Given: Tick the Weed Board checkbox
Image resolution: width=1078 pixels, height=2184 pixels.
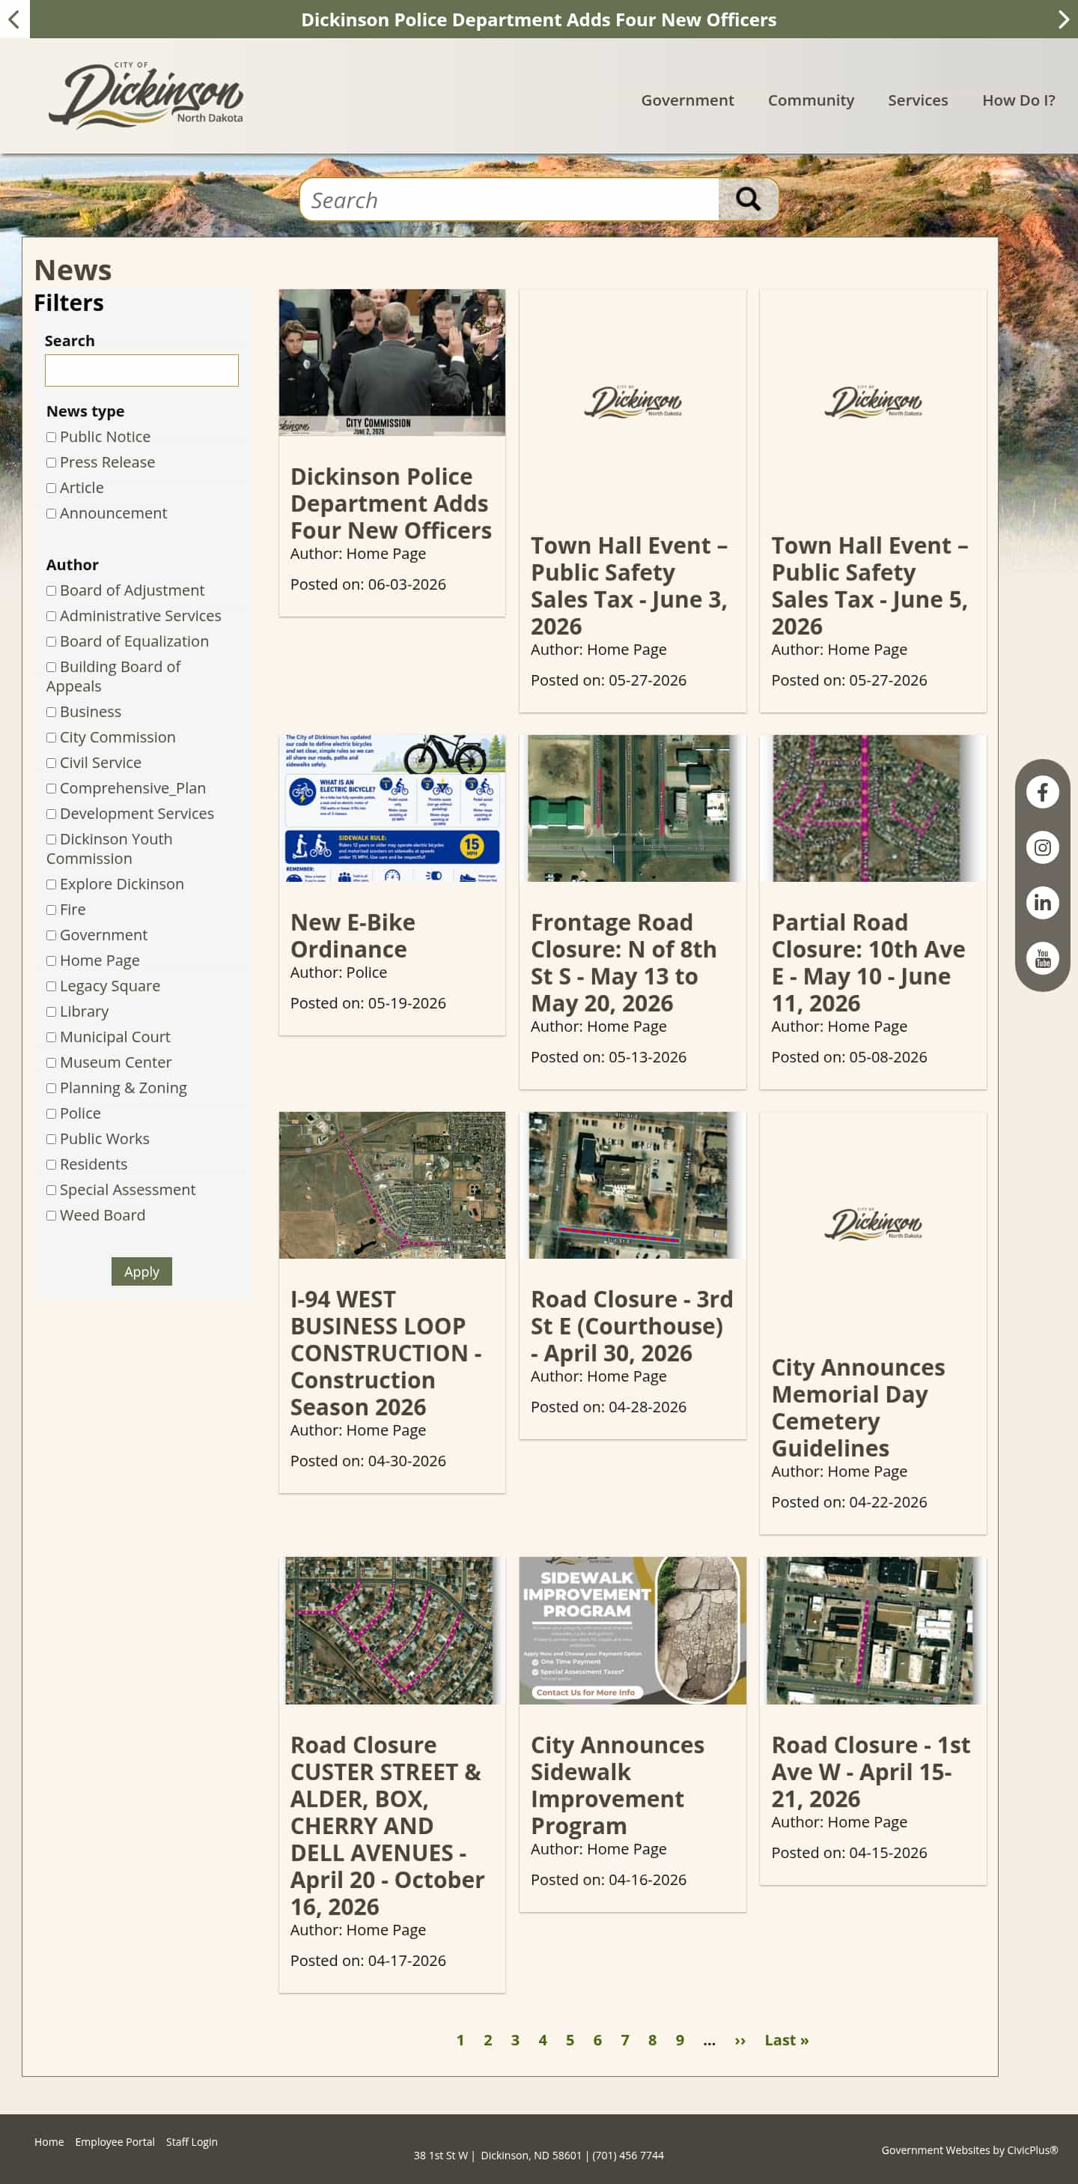Looking at the screenshot, I should coord(52,1216).
